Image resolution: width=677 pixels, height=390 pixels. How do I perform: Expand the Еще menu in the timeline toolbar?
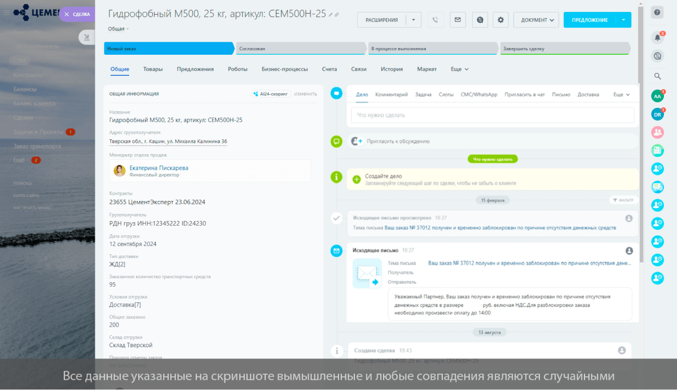(x=622, y=94)
